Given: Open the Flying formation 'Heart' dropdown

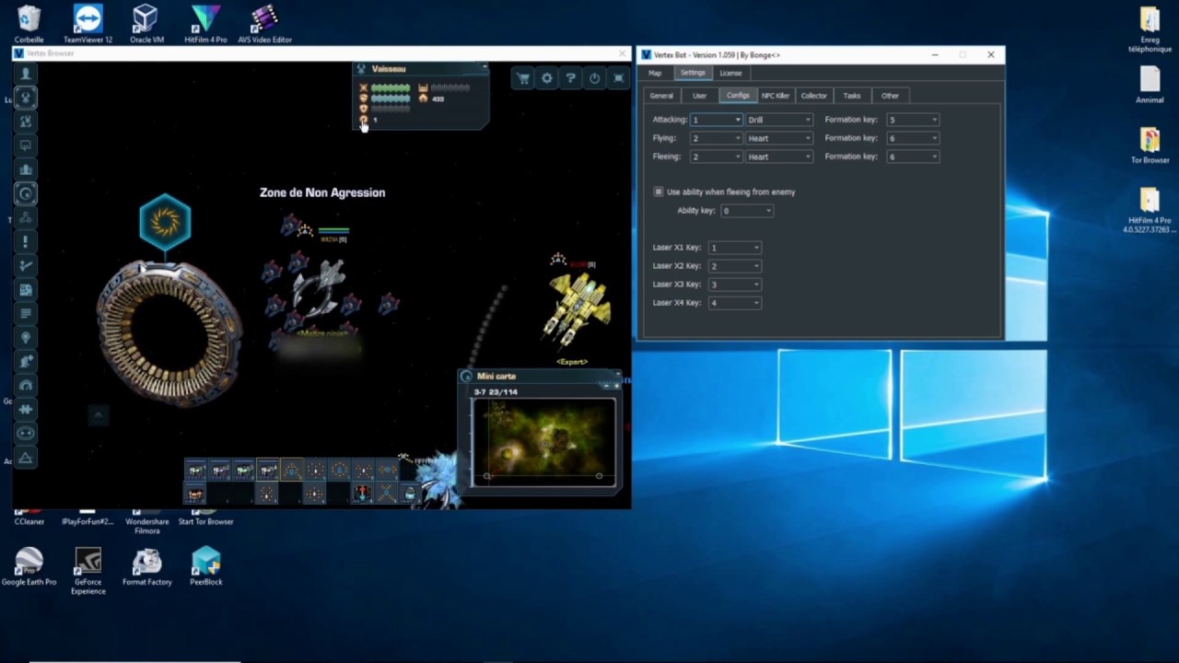Looking at the screenshot, I should point(779,138).
